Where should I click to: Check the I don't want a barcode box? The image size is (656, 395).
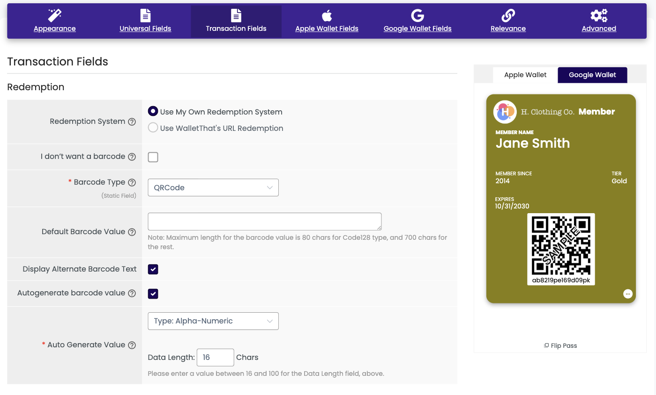pyautogui.click(x=153, y=157)
